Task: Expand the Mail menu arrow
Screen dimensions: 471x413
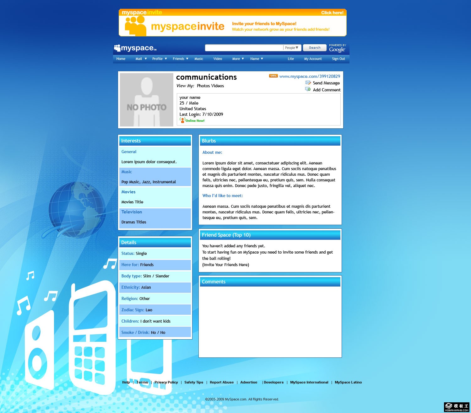Action: coord(146,59)
